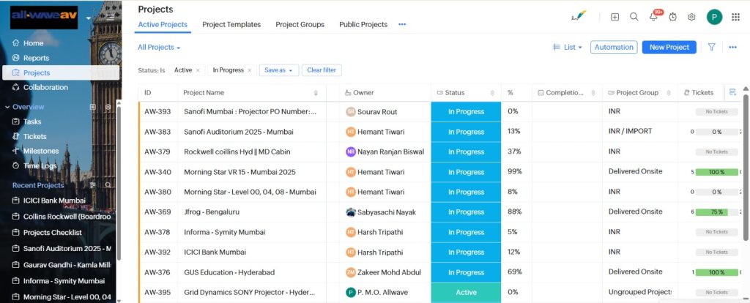The image size is (750, 303).
Task: Open project Sanofi Auditorium 2025 - Mumbai row
Action: 239,132
